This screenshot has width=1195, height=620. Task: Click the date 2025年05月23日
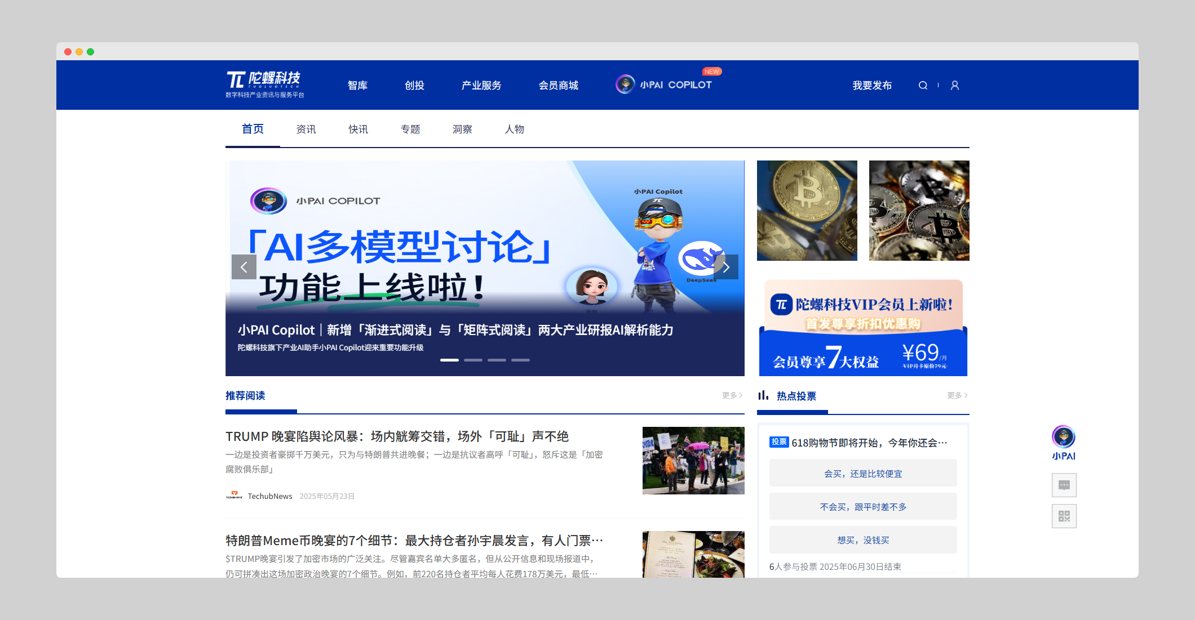coord(327,496)
